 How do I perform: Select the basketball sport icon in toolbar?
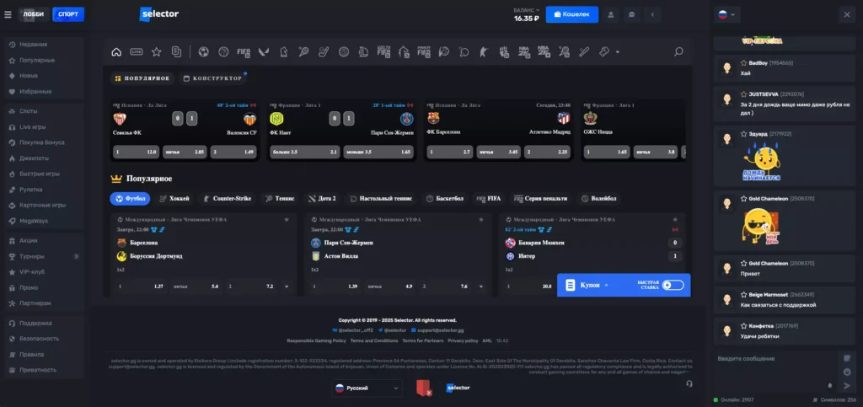(222, 51)
